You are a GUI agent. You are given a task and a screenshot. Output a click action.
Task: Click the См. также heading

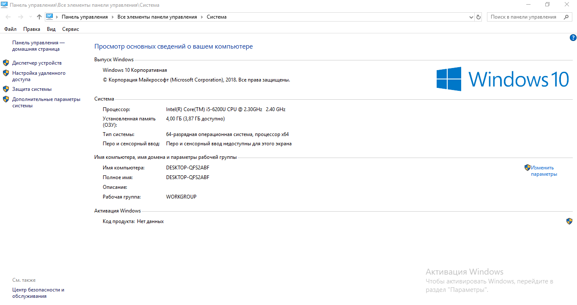click(x=24, y=280)
